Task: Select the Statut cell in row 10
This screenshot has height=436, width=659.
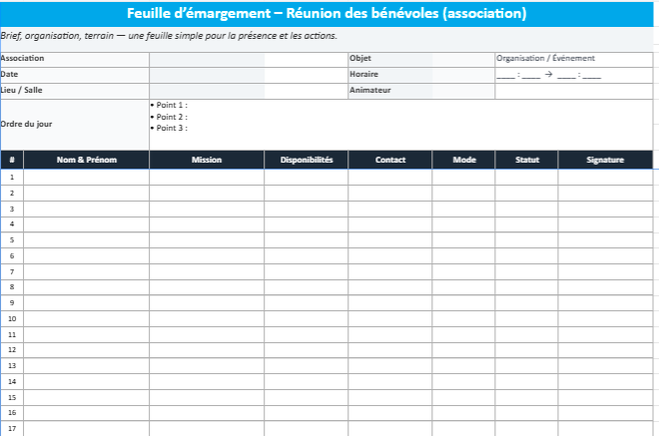Action: [526, 318]
